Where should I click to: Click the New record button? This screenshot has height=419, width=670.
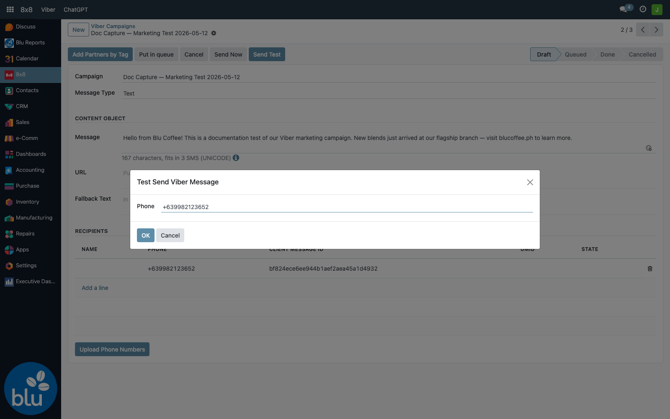tap(78, 30)
